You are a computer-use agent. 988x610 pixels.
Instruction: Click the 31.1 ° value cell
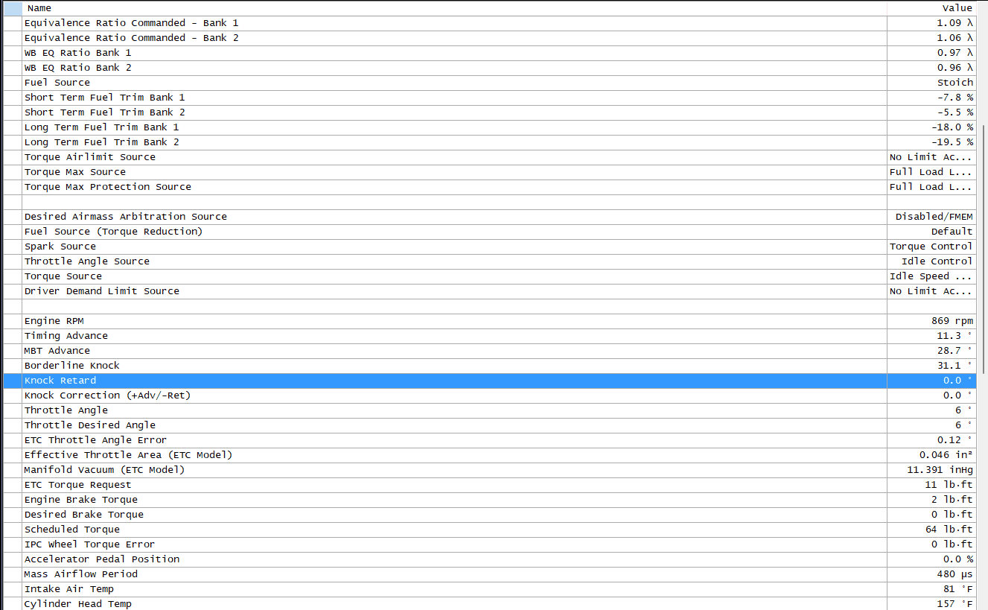tap(931, 366)
